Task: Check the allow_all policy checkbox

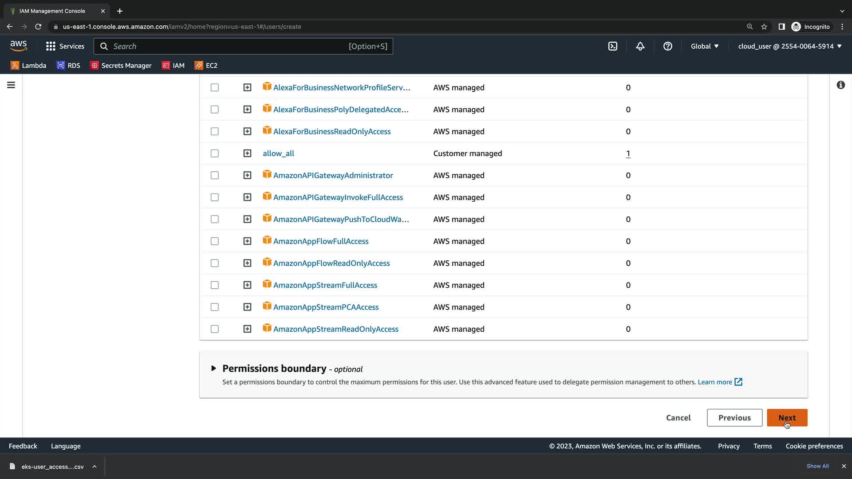Action: (215, 153)
